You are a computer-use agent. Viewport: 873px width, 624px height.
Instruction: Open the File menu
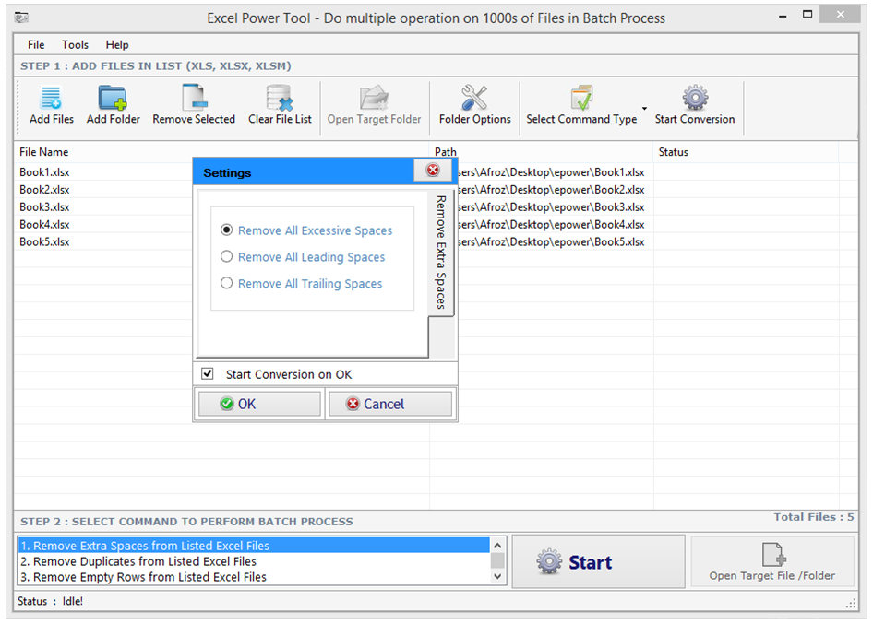pos(36,44)
